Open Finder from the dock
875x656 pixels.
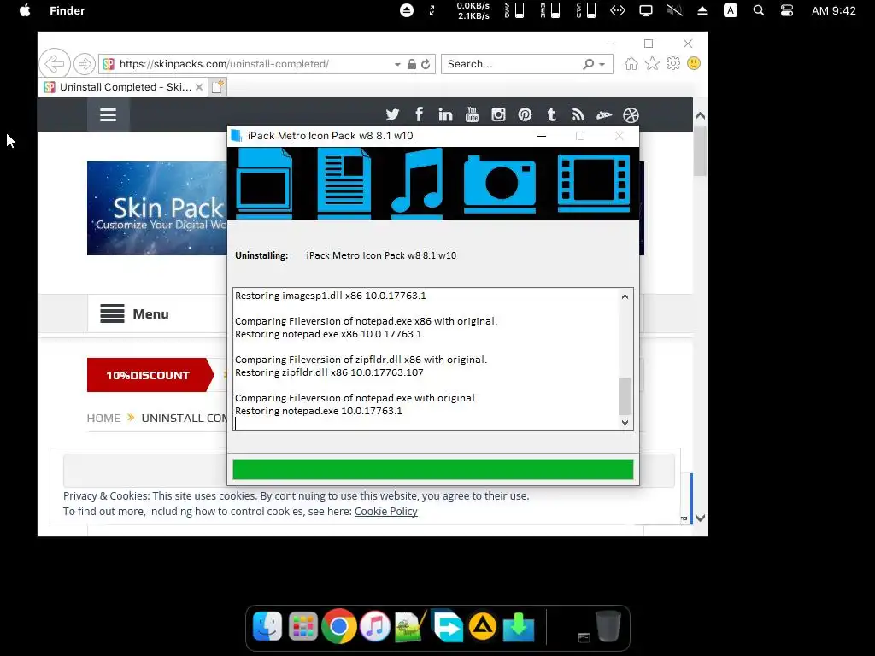(x=267, y=626)
